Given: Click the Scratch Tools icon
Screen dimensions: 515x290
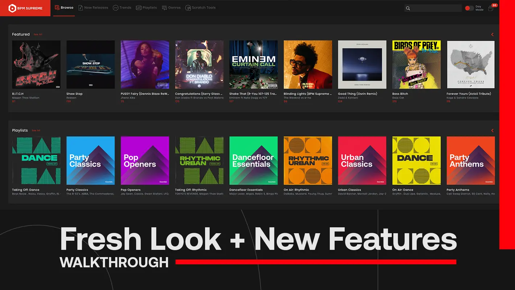Looking at the screenshot, I should click(188, 8).
